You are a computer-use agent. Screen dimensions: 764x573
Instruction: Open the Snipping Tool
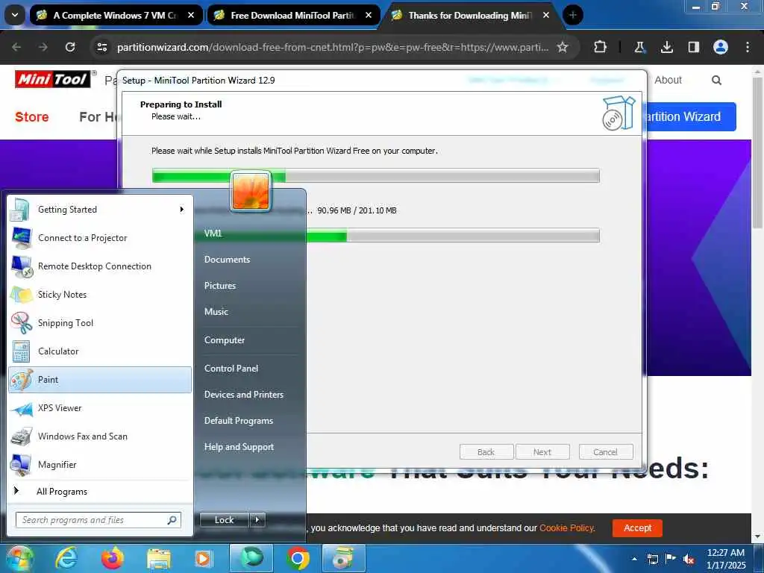100,322
